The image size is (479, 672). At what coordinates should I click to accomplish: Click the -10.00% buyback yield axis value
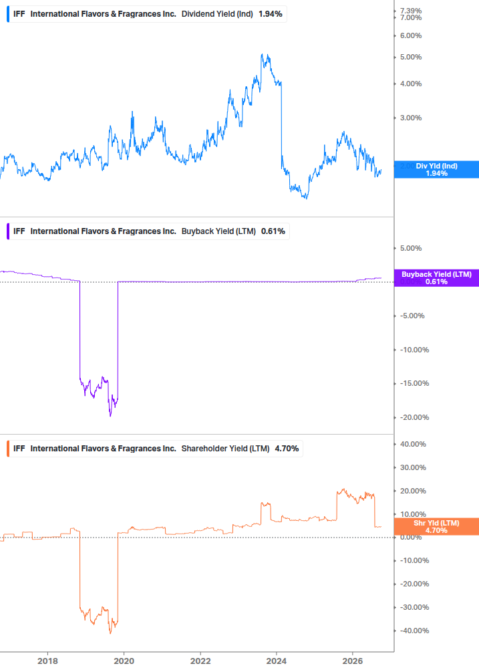tap(414, 350)
